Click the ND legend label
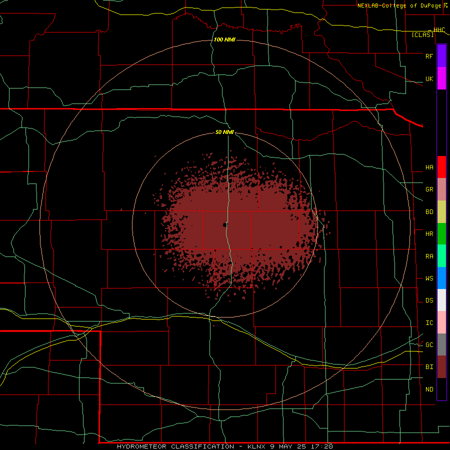 coord(429,389)
